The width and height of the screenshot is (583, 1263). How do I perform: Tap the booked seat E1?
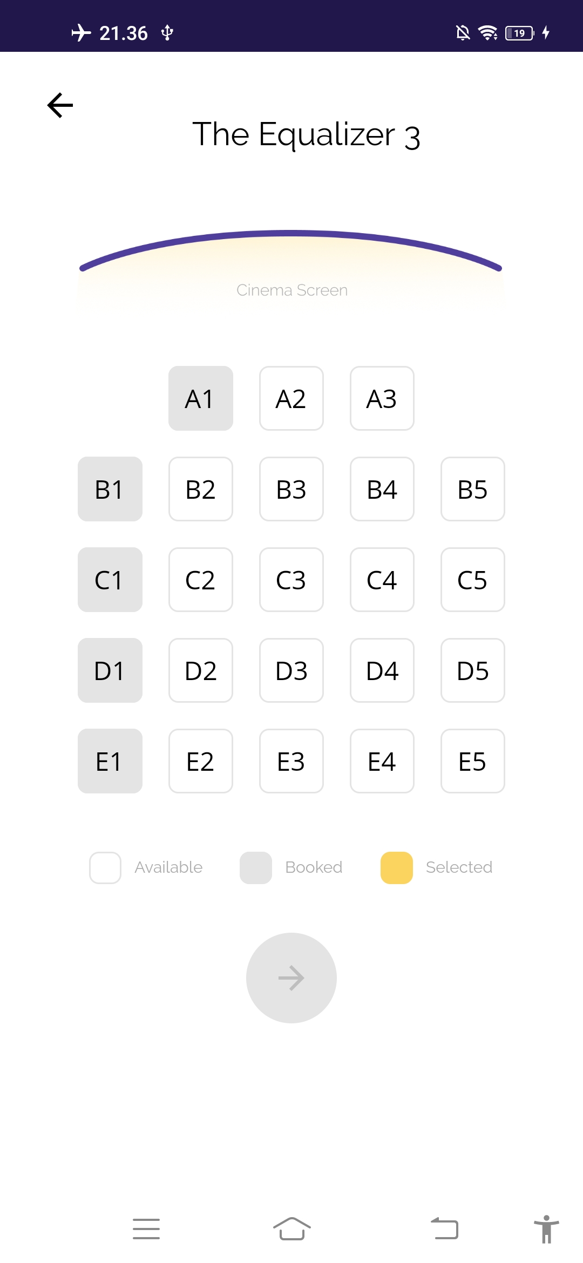pyautogui.click(x=110, y=761)
